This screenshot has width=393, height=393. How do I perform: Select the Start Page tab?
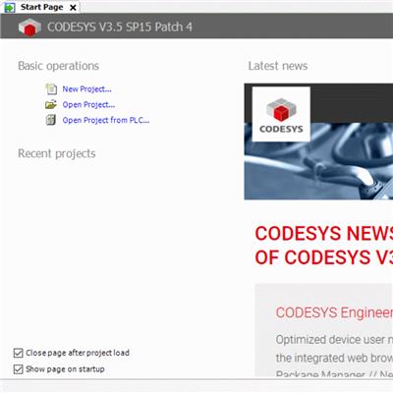tap(41, 7)
